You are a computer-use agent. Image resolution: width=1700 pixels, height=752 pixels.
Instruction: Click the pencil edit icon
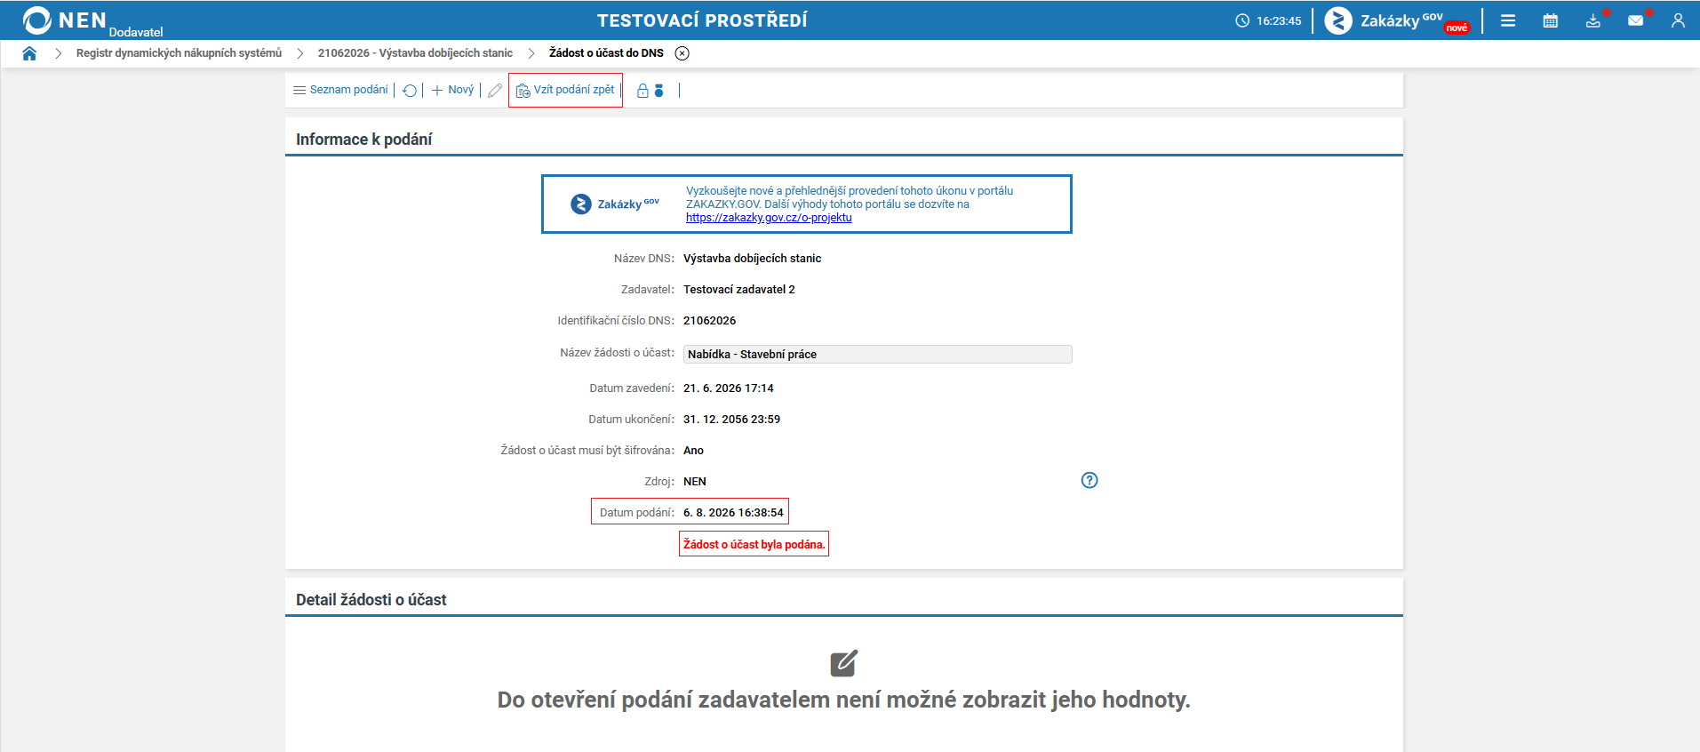tap(495, 91)
